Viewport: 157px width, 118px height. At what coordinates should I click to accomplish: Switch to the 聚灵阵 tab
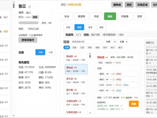click(x=81, y=16)
